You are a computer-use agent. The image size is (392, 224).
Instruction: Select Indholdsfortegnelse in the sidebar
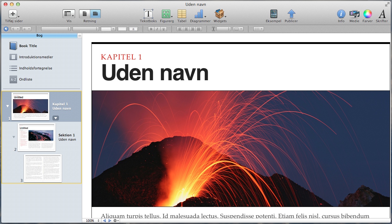click(35, 68)
